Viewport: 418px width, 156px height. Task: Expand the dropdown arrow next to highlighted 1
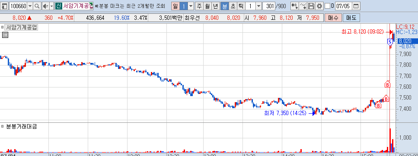191,6
